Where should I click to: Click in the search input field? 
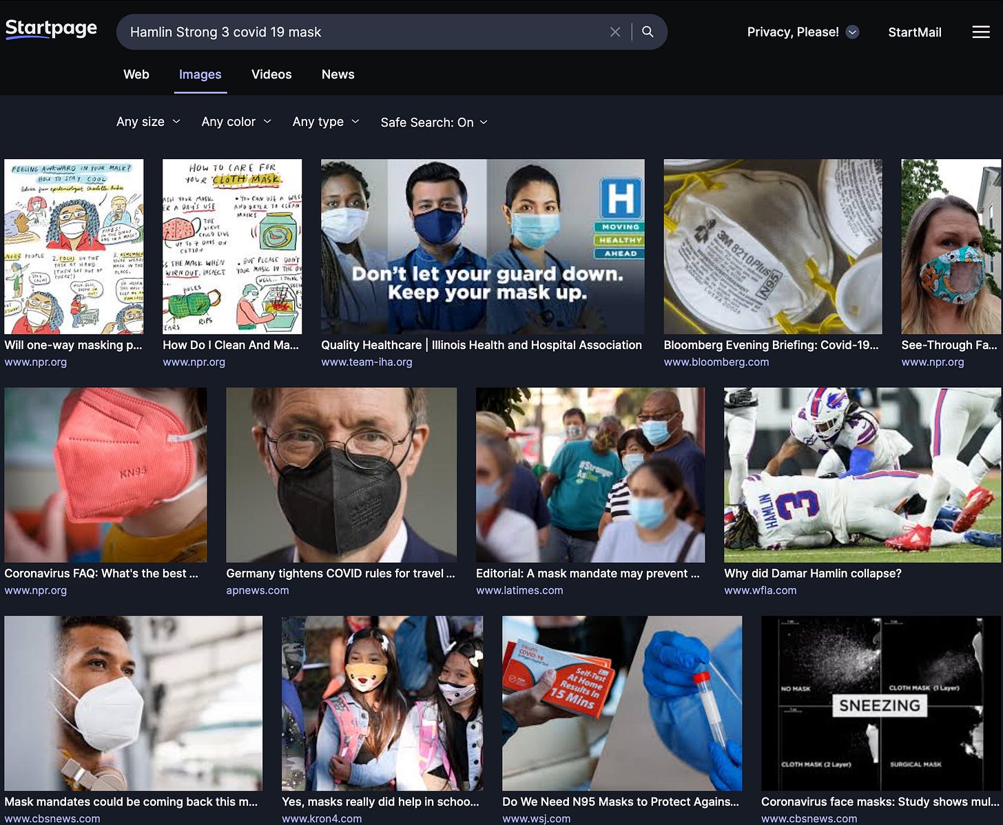[365, 32]
